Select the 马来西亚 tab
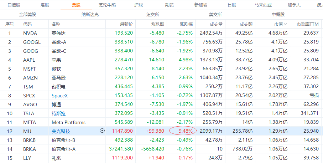This screenshot has height=163, width=323. point(263,5)
